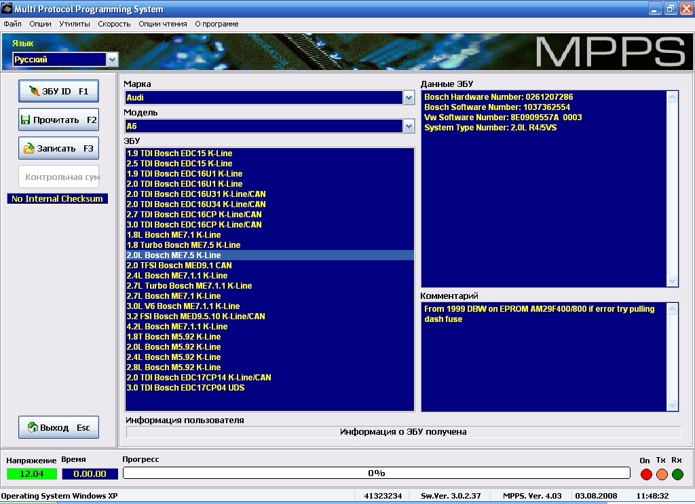Click the orange Tx indicator light

(662, 474)
